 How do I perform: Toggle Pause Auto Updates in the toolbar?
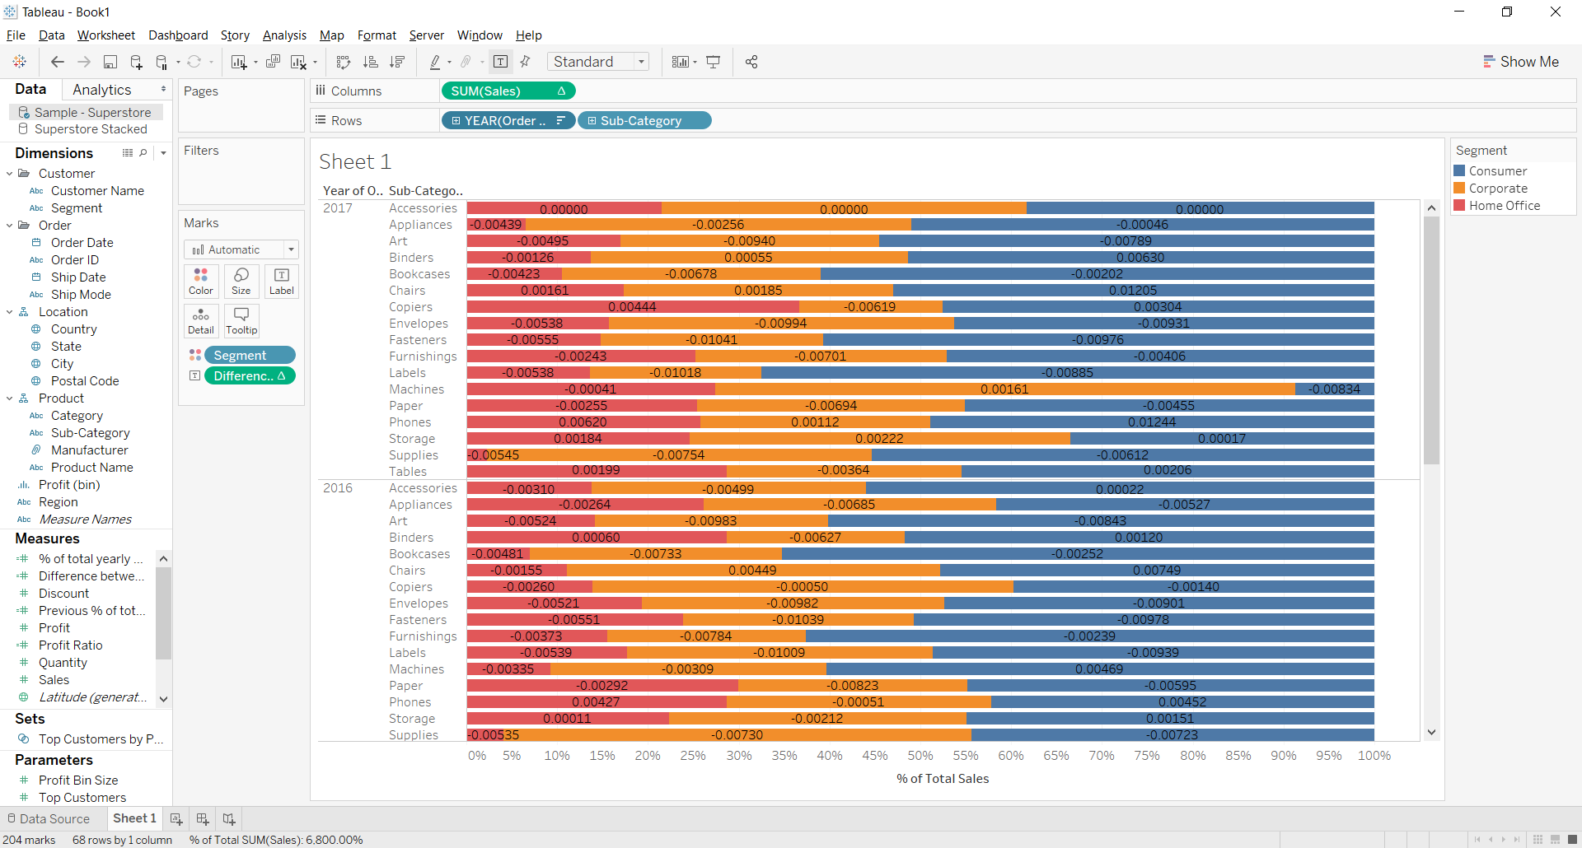pos(162,62)
